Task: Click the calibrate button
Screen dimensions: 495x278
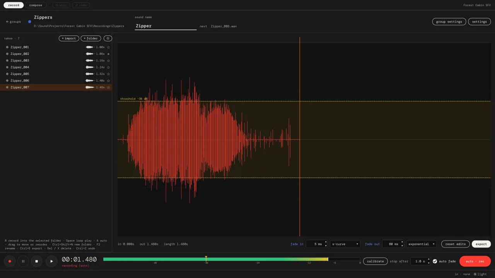Action: (x=376, y=261)
